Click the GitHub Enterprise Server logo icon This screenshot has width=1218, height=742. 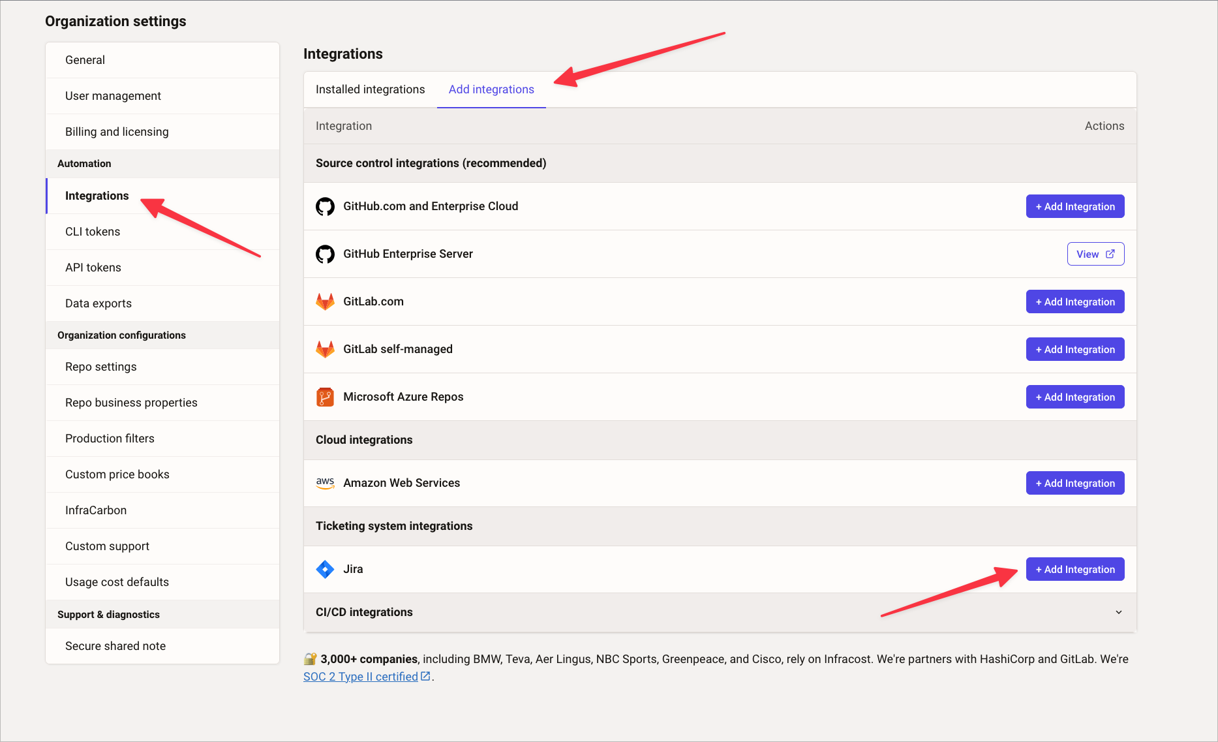pos(325,254)
